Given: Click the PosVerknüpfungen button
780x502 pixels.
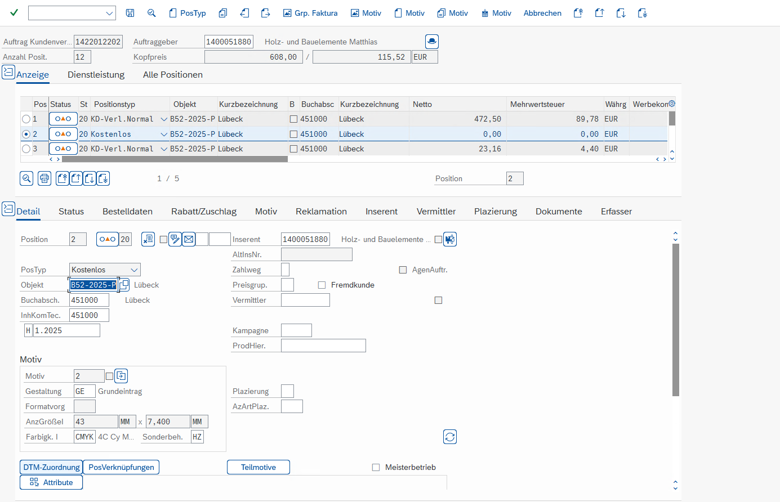Looking at the screenshot, I should (x=121, y=467).
